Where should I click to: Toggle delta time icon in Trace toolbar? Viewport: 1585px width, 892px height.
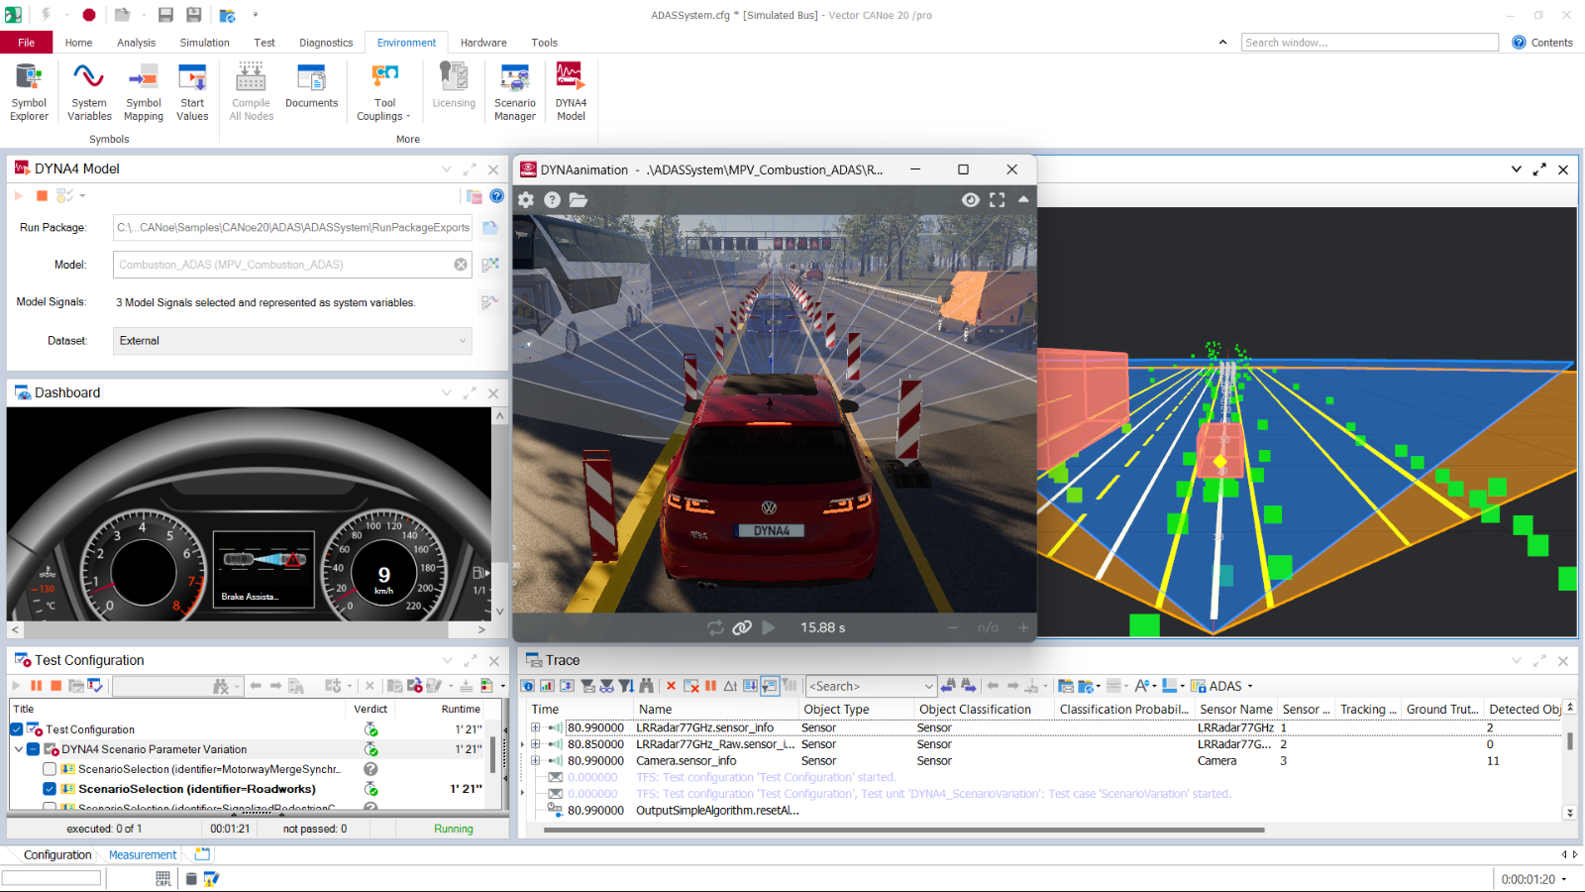point(730,686)
